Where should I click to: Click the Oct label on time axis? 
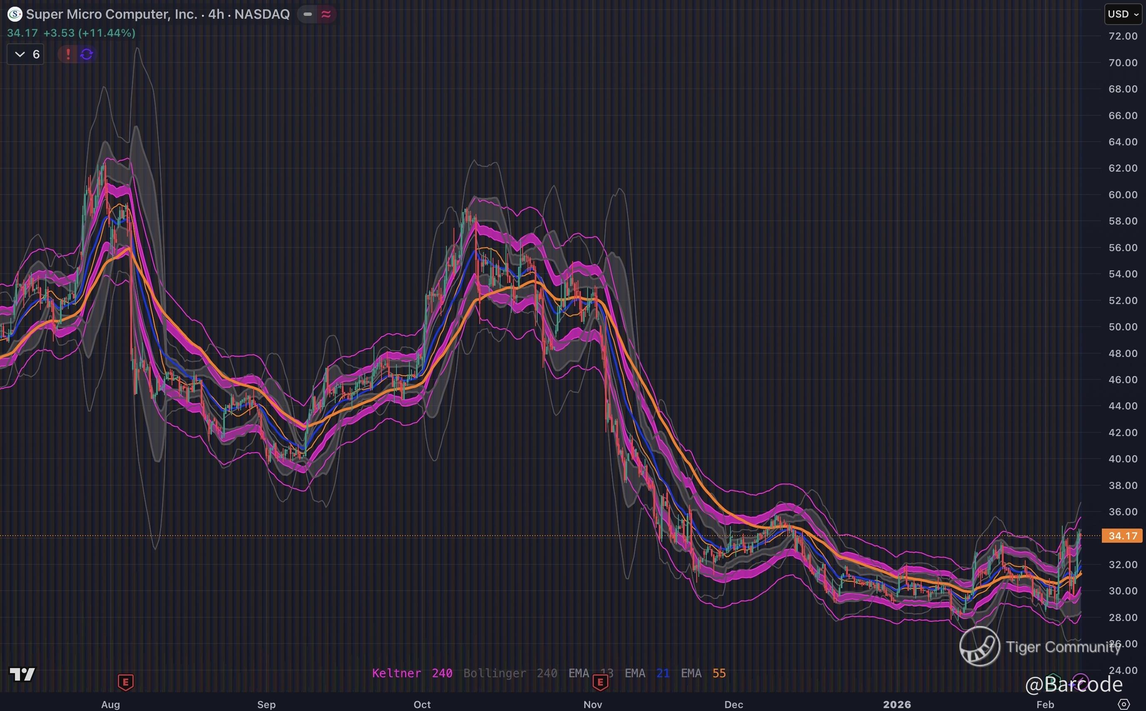tap(422, 704)
